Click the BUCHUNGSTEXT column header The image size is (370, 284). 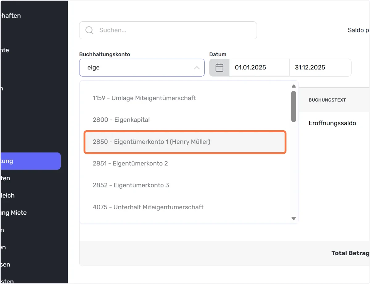point(327,100)
